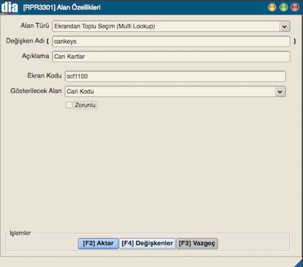This screenshot has width=303, height=267.
Task: Select the Ekrandan Toplu Seçim combo box
Action: coord(171,27)
